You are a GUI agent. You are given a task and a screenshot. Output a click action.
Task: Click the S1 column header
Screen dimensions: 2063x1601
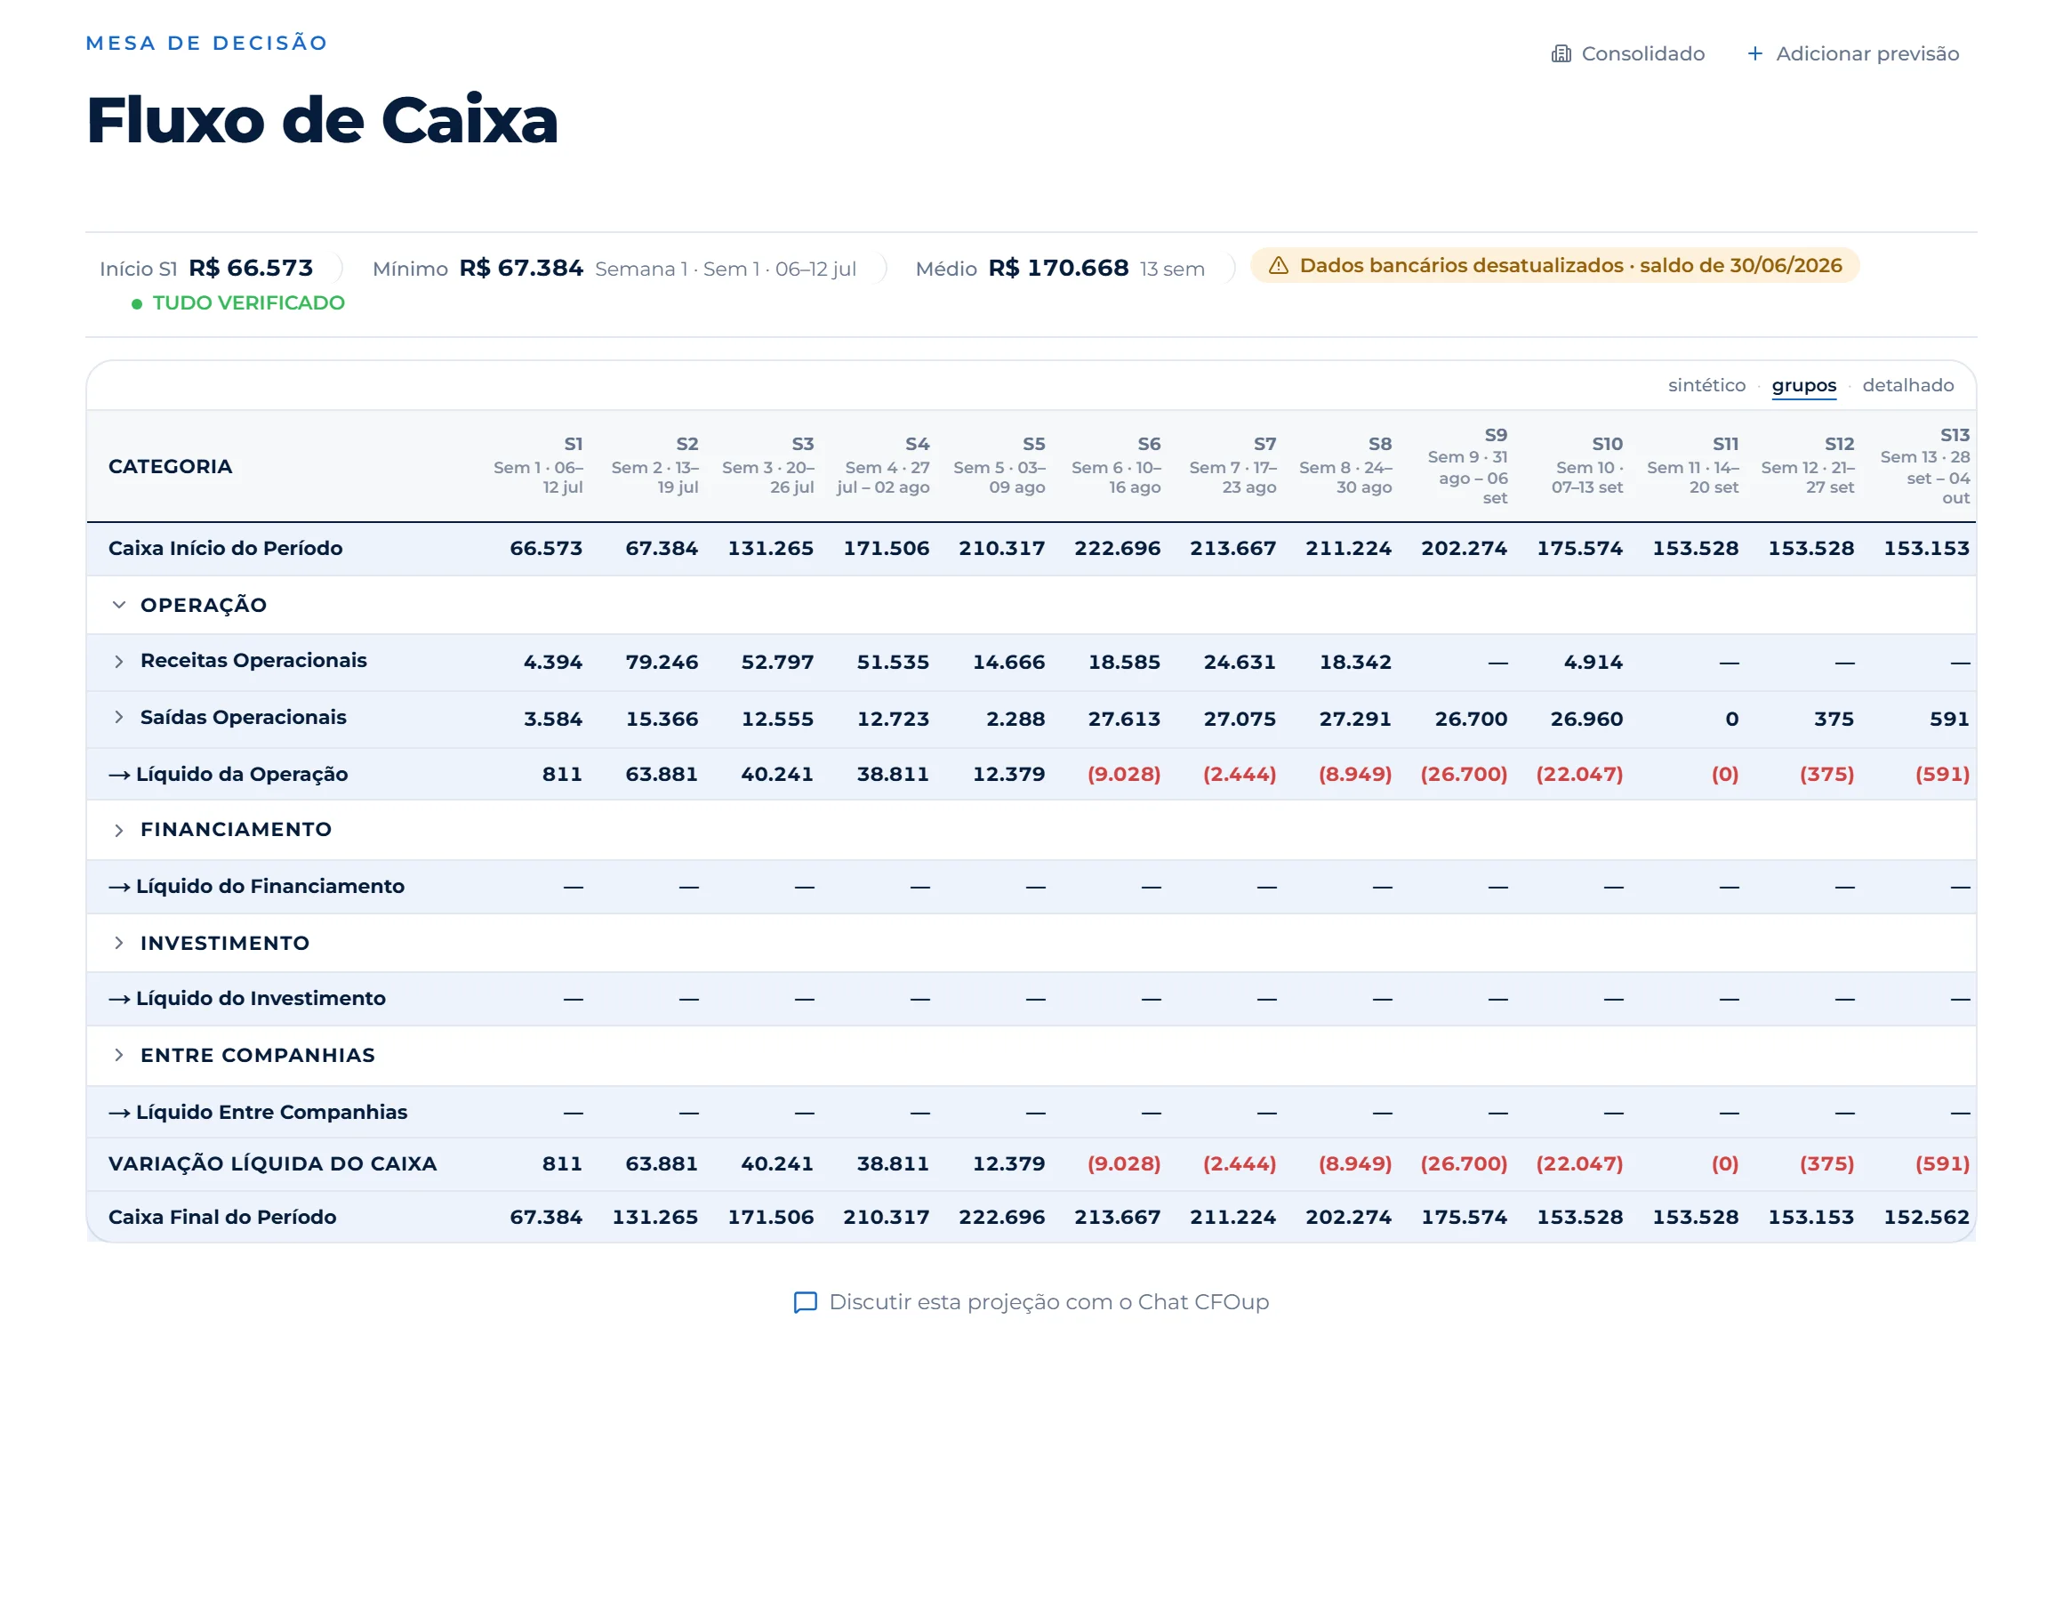click(538, 465)
